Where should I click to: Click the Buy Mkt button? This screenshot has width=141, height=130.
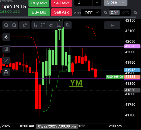pos(39,3)
